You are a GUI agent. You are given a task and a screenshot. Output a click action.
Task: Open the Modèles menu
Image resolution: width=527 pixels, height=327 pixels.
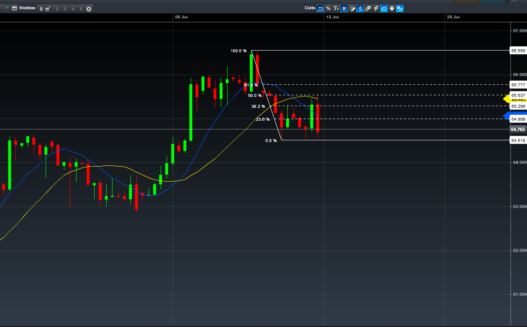27,8
